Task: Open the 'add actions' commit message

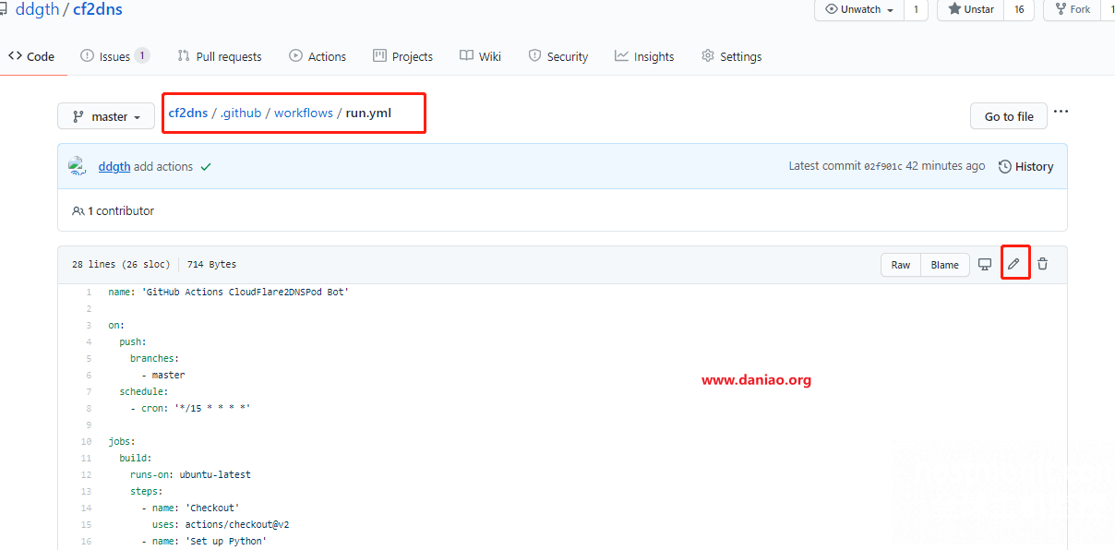Action: click(163, 167)
